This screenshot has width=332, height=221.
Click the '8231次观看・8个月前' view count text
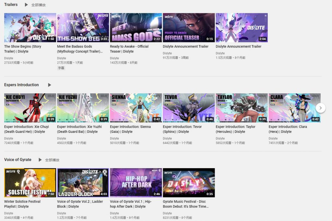(177, 218)
